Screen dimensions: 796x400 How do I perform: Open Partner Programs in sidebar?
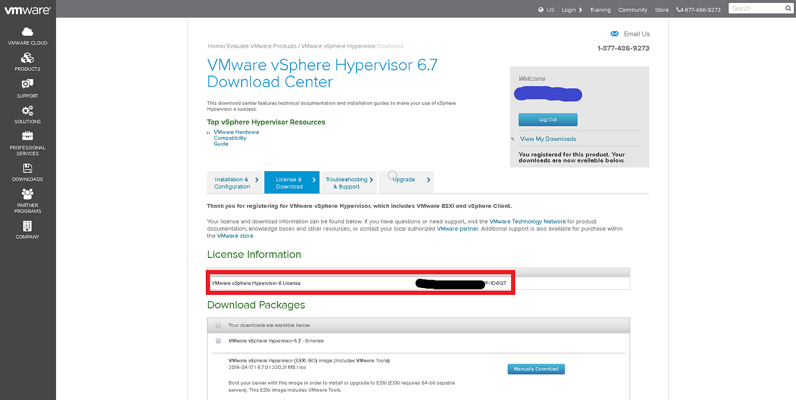tap(27, 201)
